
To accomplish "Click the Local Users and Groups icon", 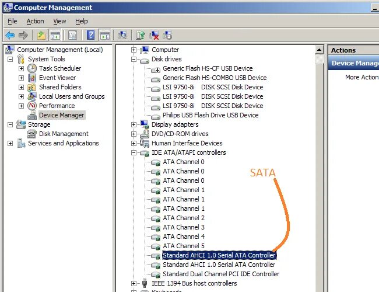I will [x=32, y=96].
